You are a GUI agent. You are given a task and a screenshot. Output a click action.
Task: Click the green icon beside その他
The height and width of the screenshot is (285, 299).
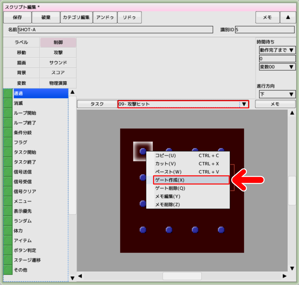tap(8, 270)
